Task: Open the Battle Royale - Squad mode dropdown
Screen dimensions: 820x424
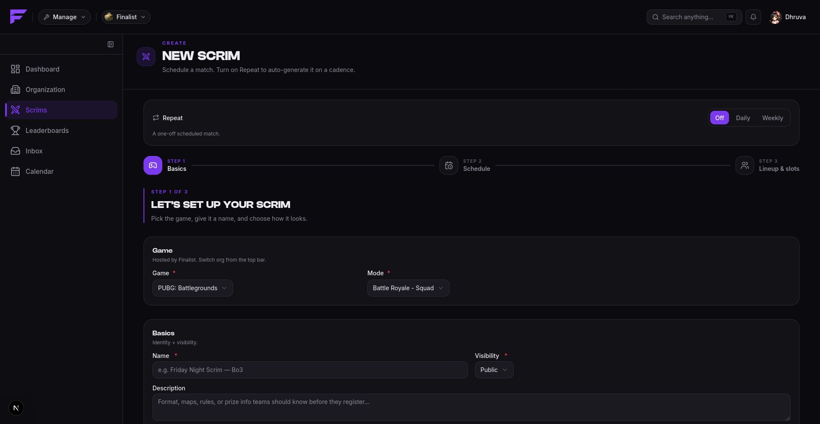Action: tap(408, 288)
